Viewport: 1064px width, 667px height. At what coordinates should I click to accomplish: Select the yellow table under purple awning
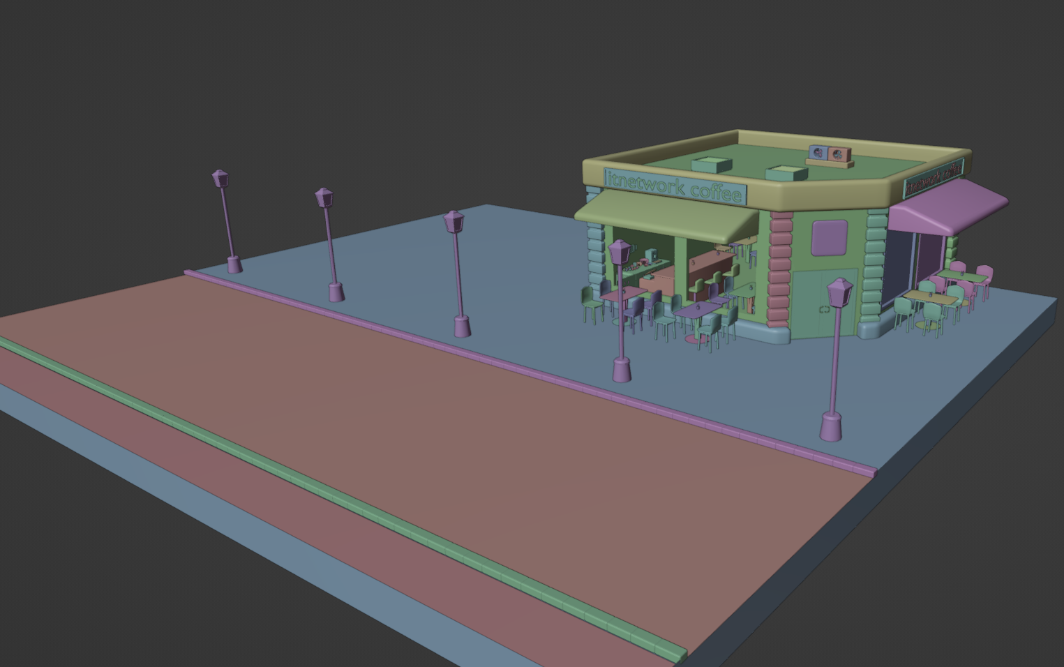[931, 299]
